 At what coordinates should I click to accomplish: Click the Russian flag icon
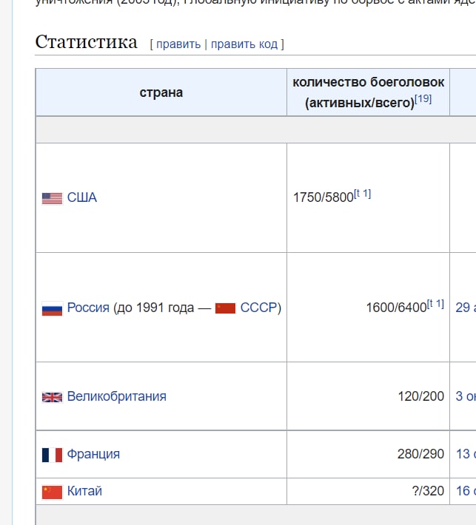52,308
